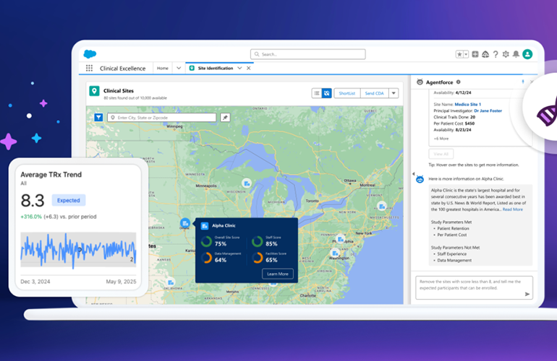Viewport: 557px width, 361px height.
Task: Click the Alpha Clinic popup building icon
Action: click(x=205, y=225)
